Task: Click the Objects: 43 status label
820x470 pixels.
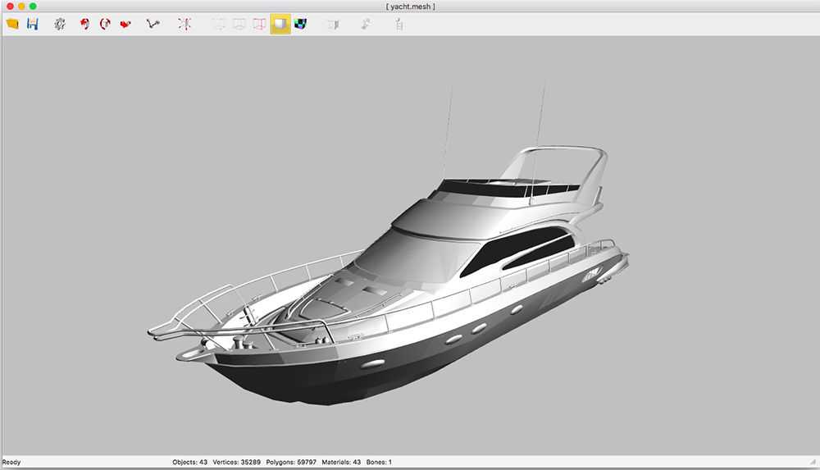Action: point(189,463)
